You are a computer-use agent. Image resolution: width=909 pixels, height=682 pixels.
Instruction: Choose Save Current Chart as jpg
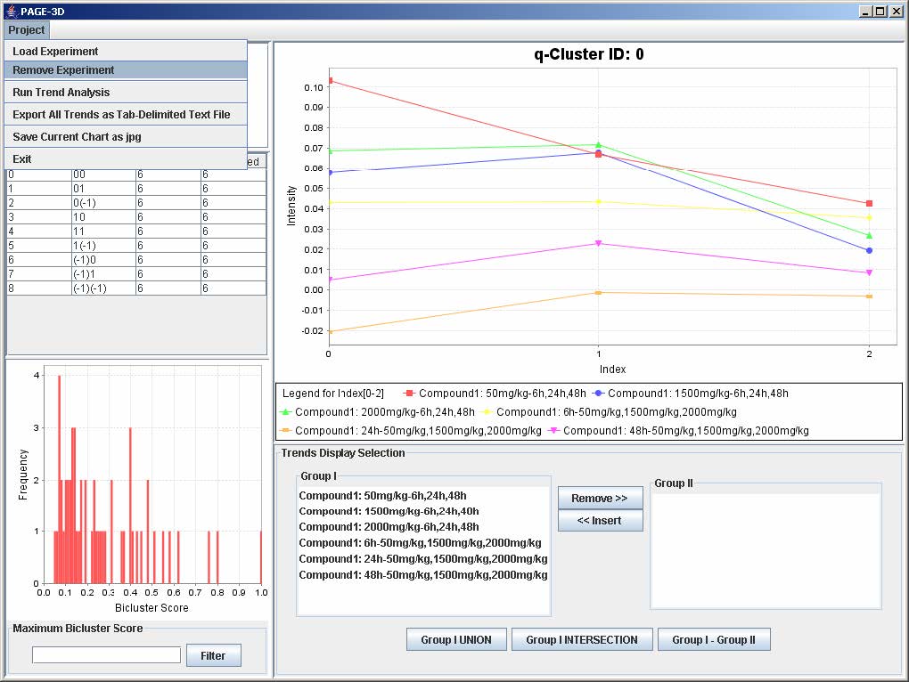click(77, 137)
